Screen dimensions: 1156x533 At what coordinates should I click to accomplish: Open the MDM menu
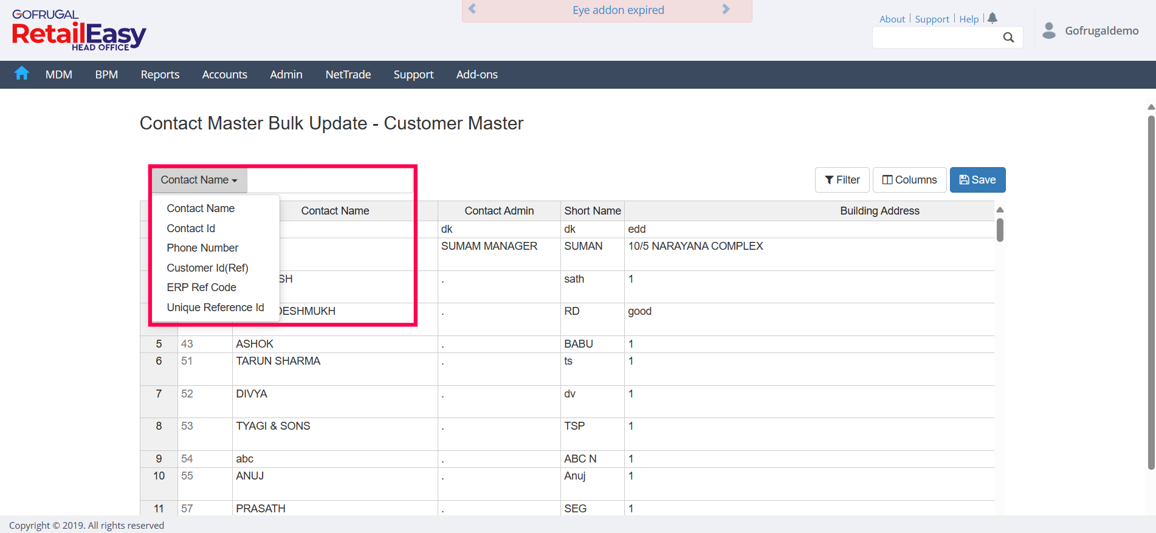point(59,75)
